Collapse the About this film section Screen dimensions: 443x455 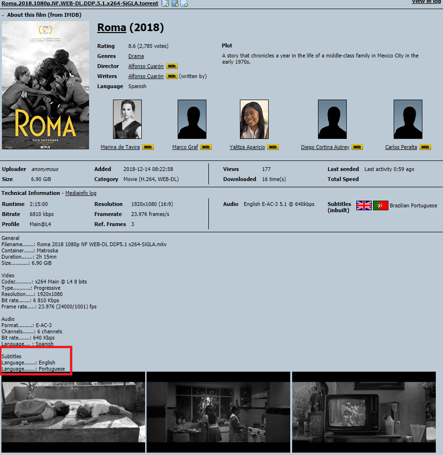[3, 15]
